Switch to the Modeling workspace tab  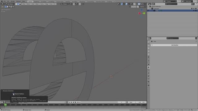37,2
